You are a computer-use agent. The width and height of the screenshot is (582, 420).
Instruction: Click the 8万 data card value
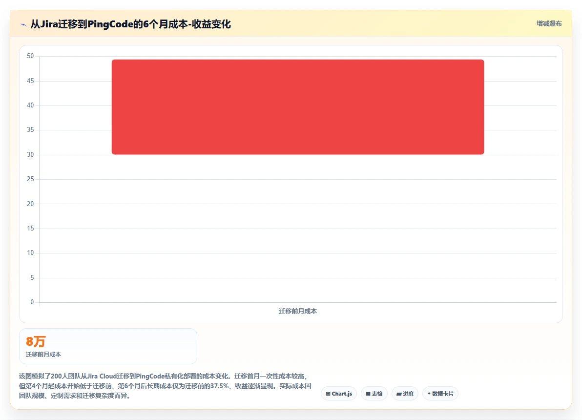pyautogui.click(x=36, y=341)
